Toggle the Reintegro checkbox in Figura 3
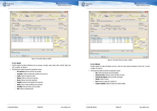The image size is (157, 111). coord(54,36)
